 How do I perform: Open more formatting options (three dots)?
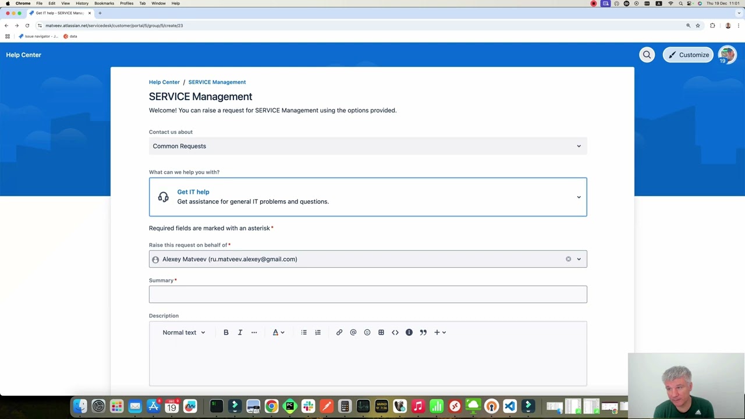pyautogui.click(x=254, y=332)
